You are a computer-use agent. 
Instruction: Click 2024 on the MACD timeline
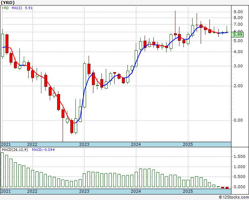[136, 191]
